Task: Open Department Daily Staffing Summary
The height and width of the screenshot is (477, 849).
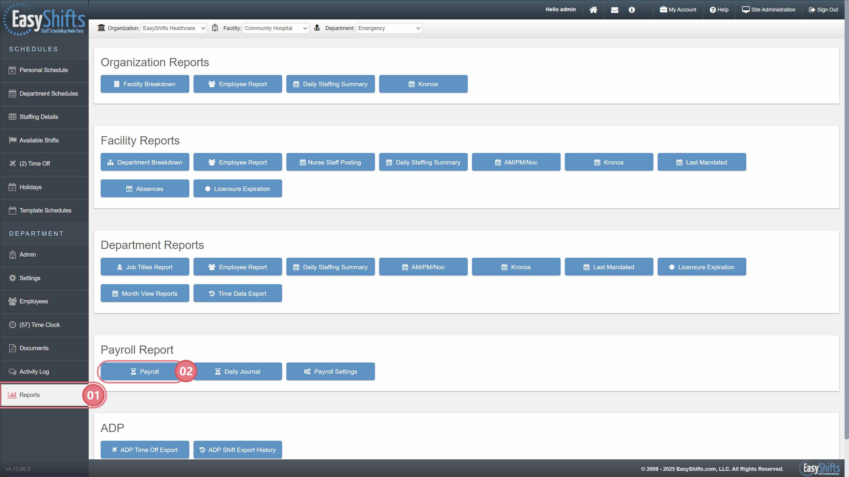Action: tap(330, 267)
